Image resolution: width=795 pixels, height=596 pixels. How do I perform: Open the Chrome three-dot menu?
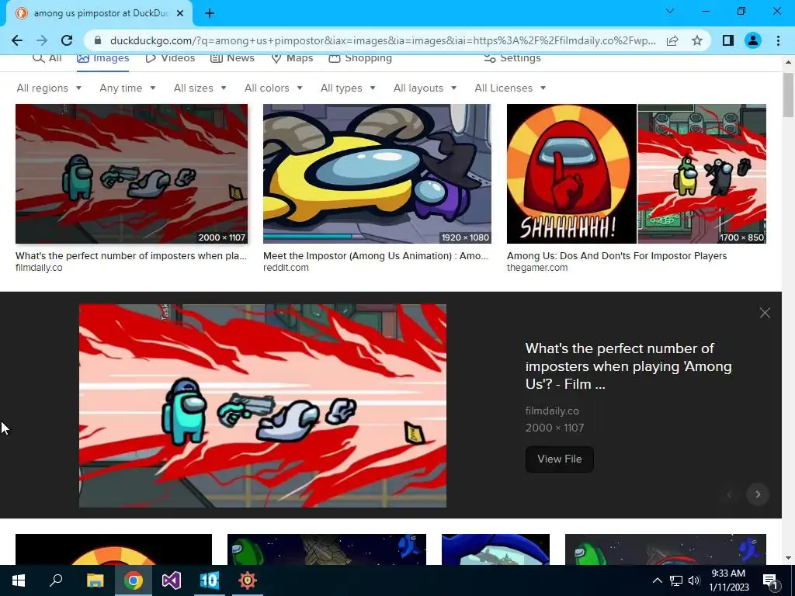click(778, 40)
